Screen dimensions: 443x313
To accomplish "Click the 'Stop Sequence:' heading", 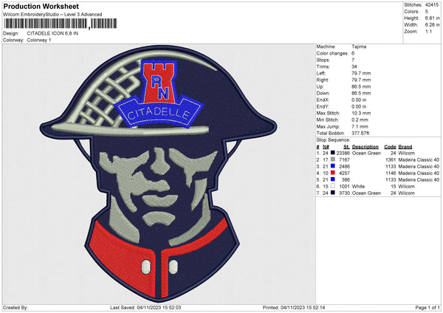I will (333, 140).
